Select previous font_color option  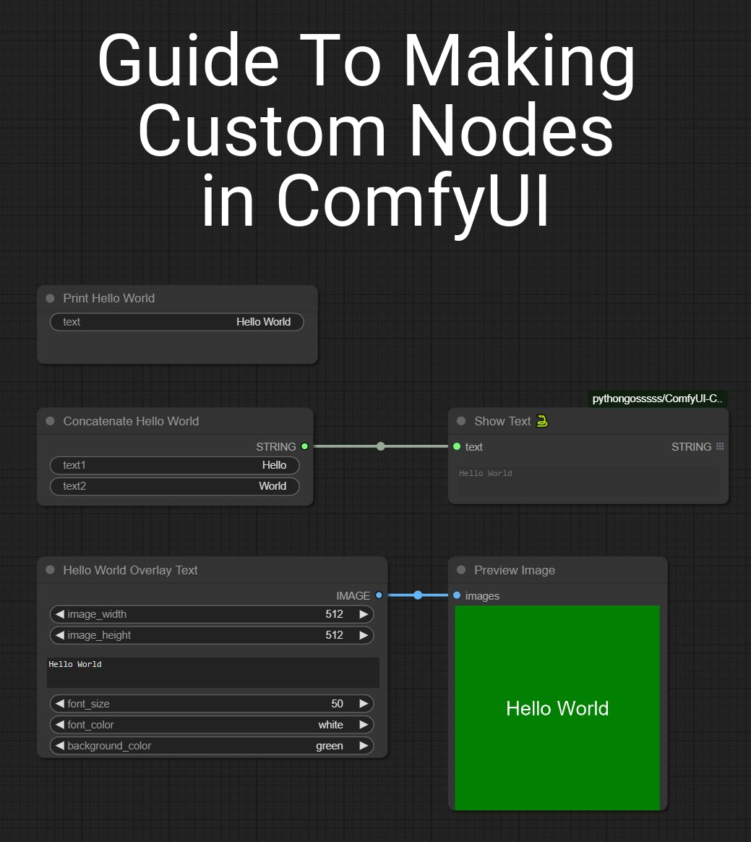coord(59,724)
